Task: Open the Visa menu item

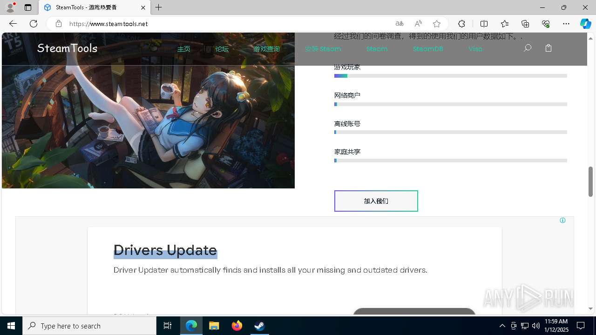Action: click(x=475, y=49)
